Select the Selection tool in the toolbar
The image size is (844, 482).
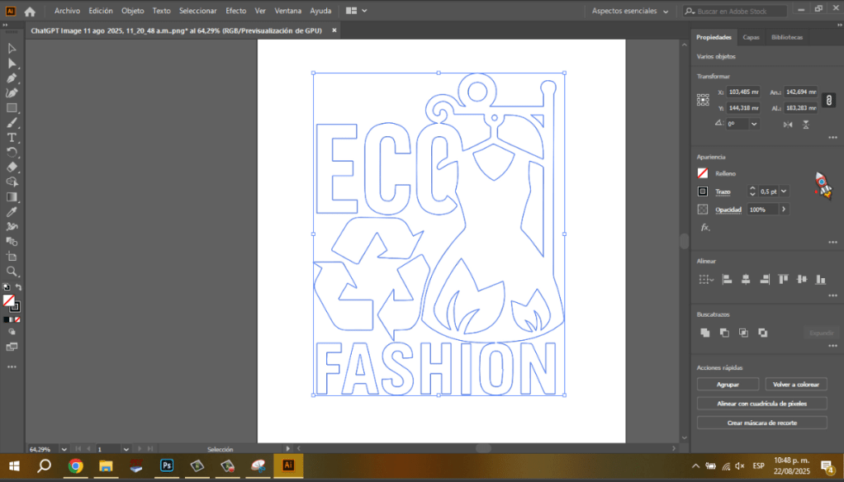pos(12,48)
